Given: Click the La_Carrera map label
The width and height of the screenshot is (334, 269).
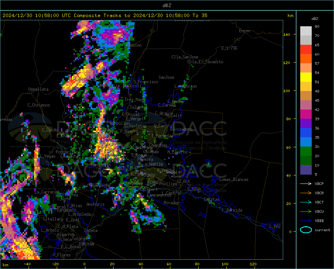Looking at the screenshot, I should (x=46, y=192).
